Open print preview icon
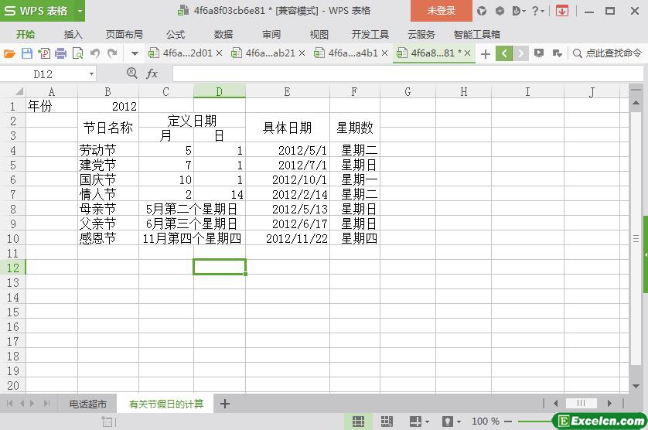This screenshot has width=648, height=430. (x=77, y=53)
